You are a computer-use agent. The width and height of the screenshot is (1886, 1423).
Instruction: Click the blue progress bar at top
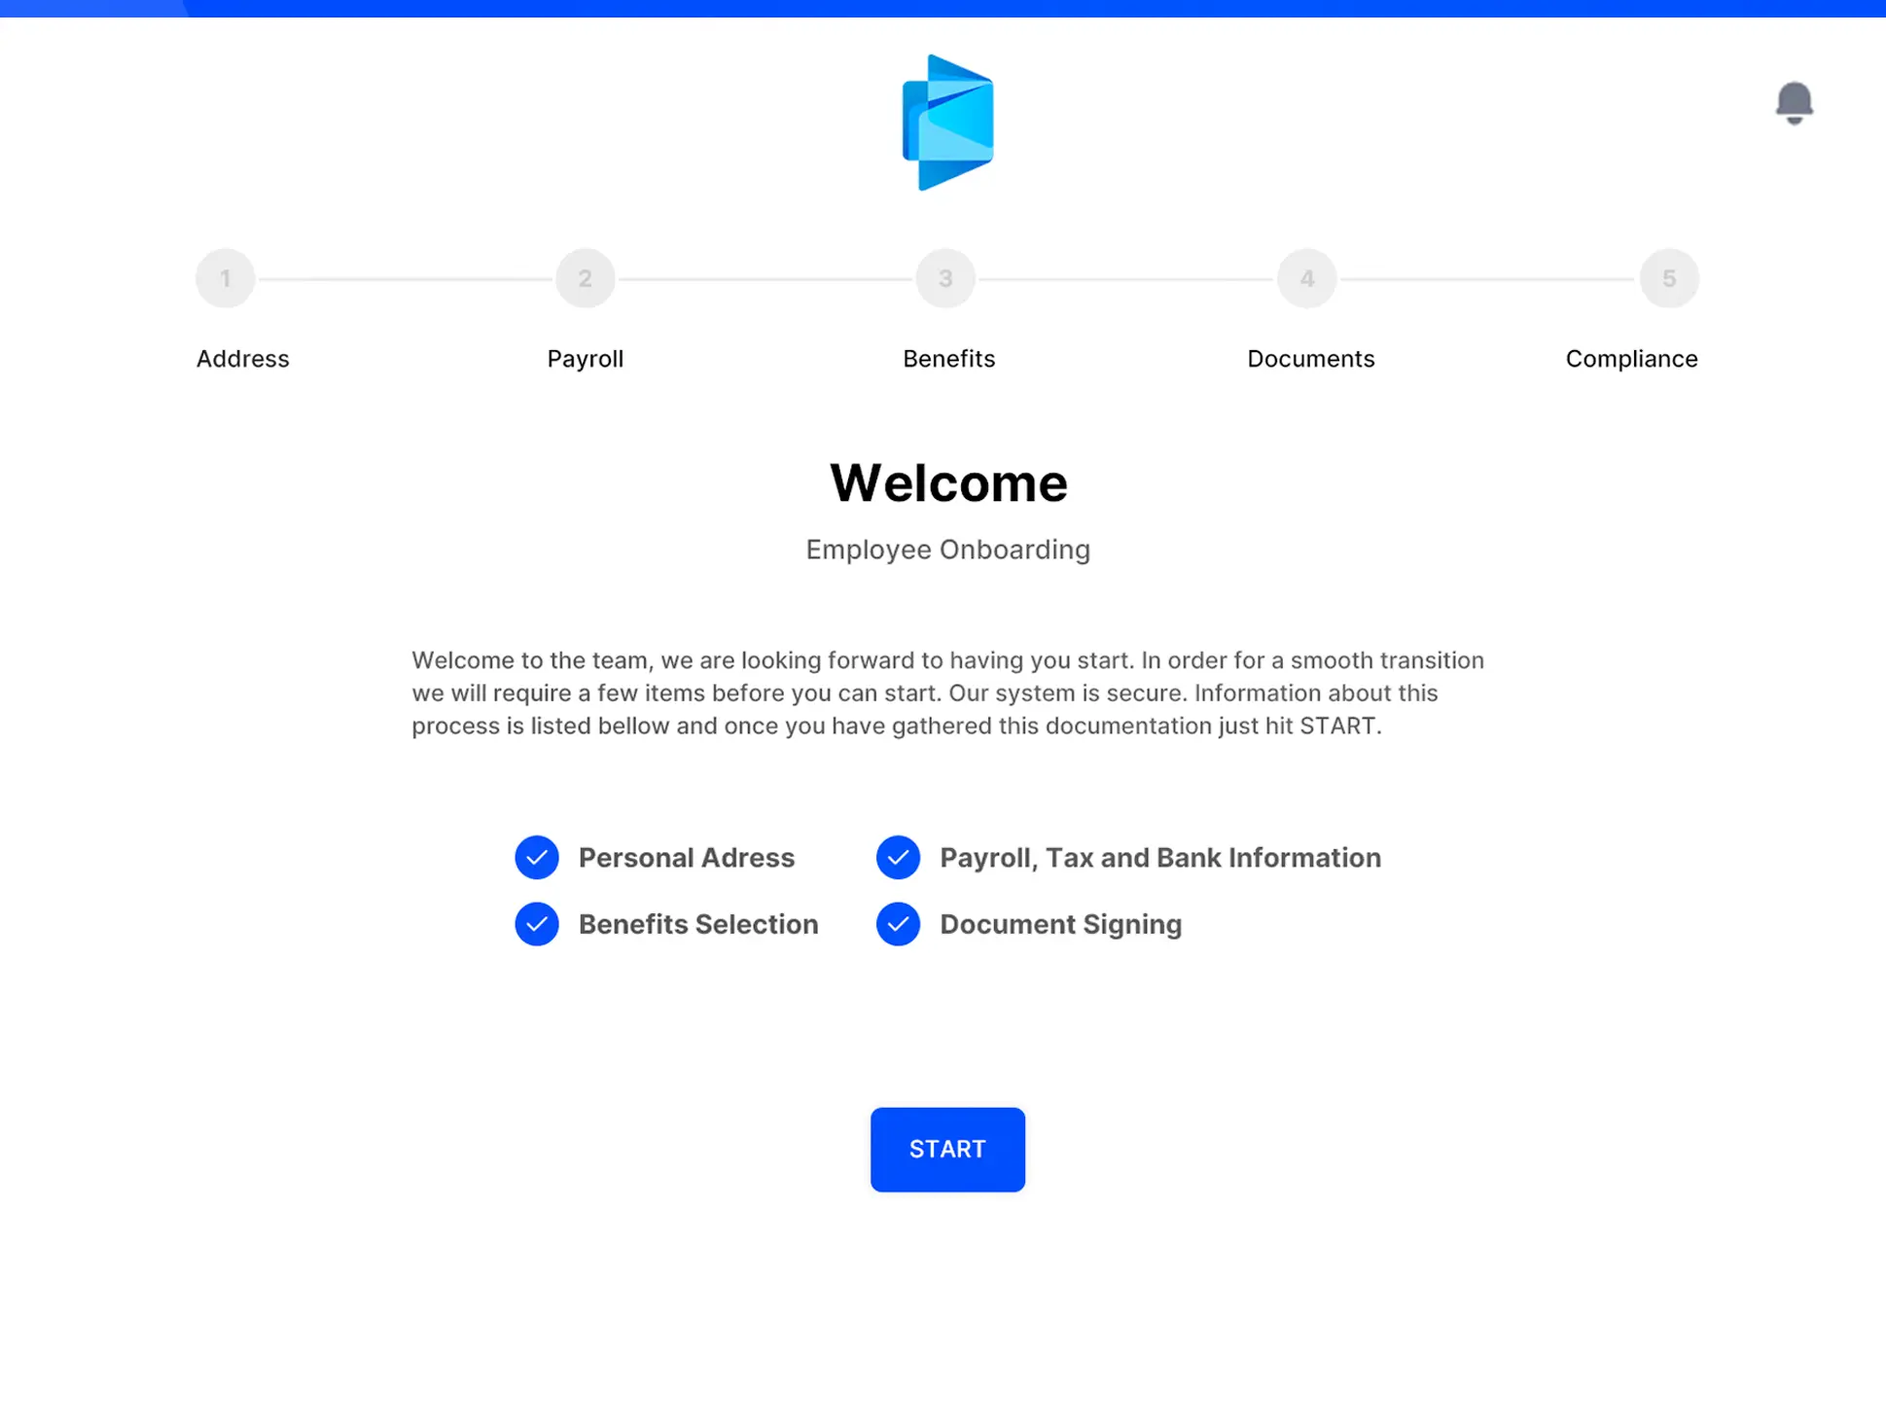tap(943, 8)
